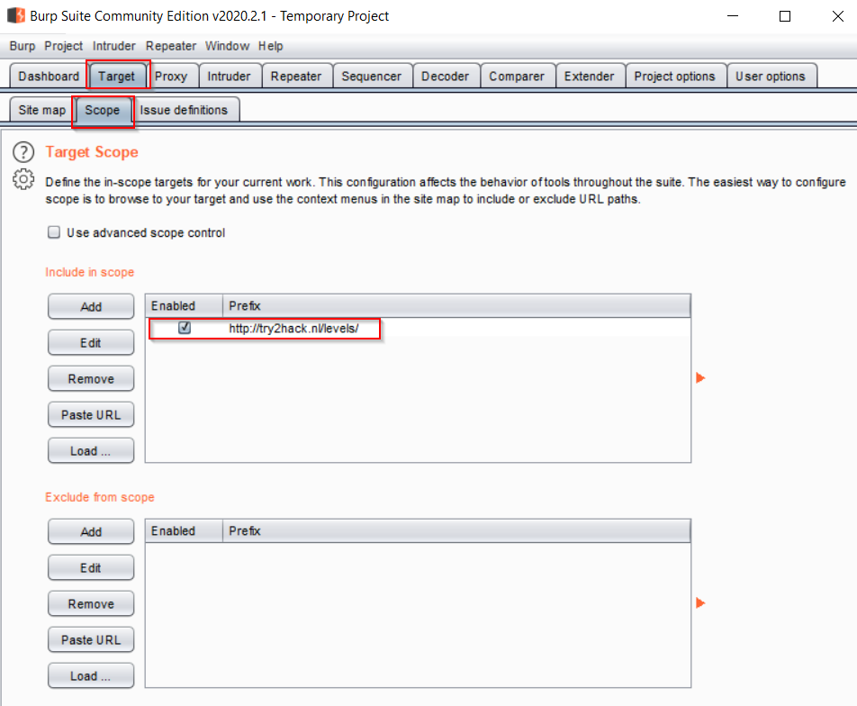This screenshot has height=706, width=857.
Task: Open the Target Scope settings gear icon
Action: [23, 177]
